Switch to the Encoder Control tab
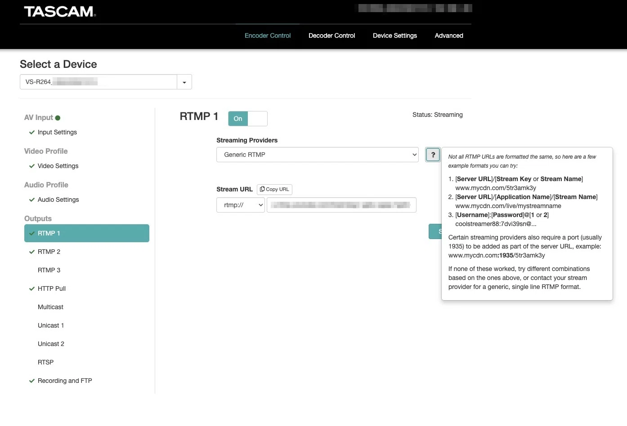Screen dimensions: 627x426 268,35
